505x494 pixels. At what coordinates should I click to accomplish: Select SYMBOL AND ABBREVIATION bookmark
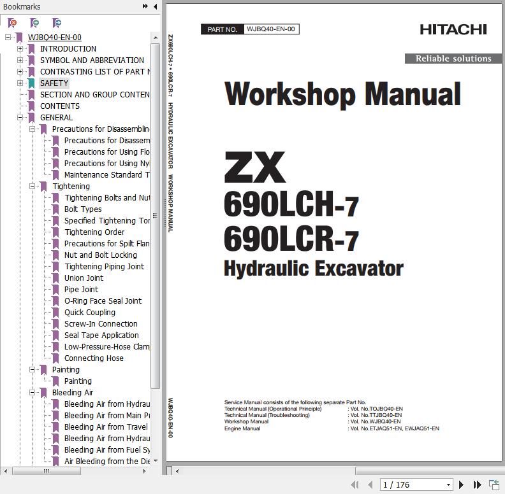tap(92, 60)
